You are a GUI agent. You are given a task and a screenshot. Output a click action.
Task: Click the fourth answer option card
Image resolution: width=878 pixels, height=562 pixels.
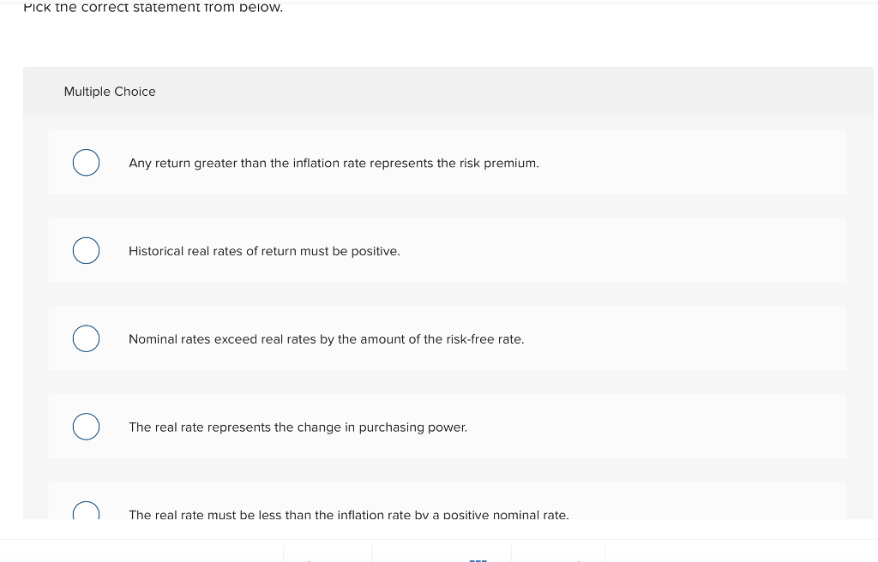(448, 427)
